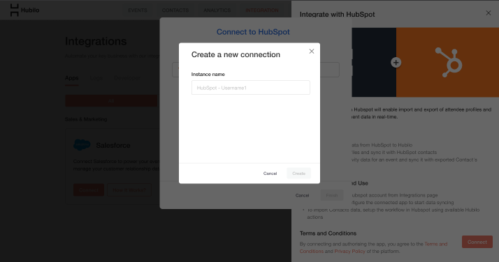Click the Integrate with HubSpot title
This screenshot has height=262, width=499.
(x=337, y=14)
